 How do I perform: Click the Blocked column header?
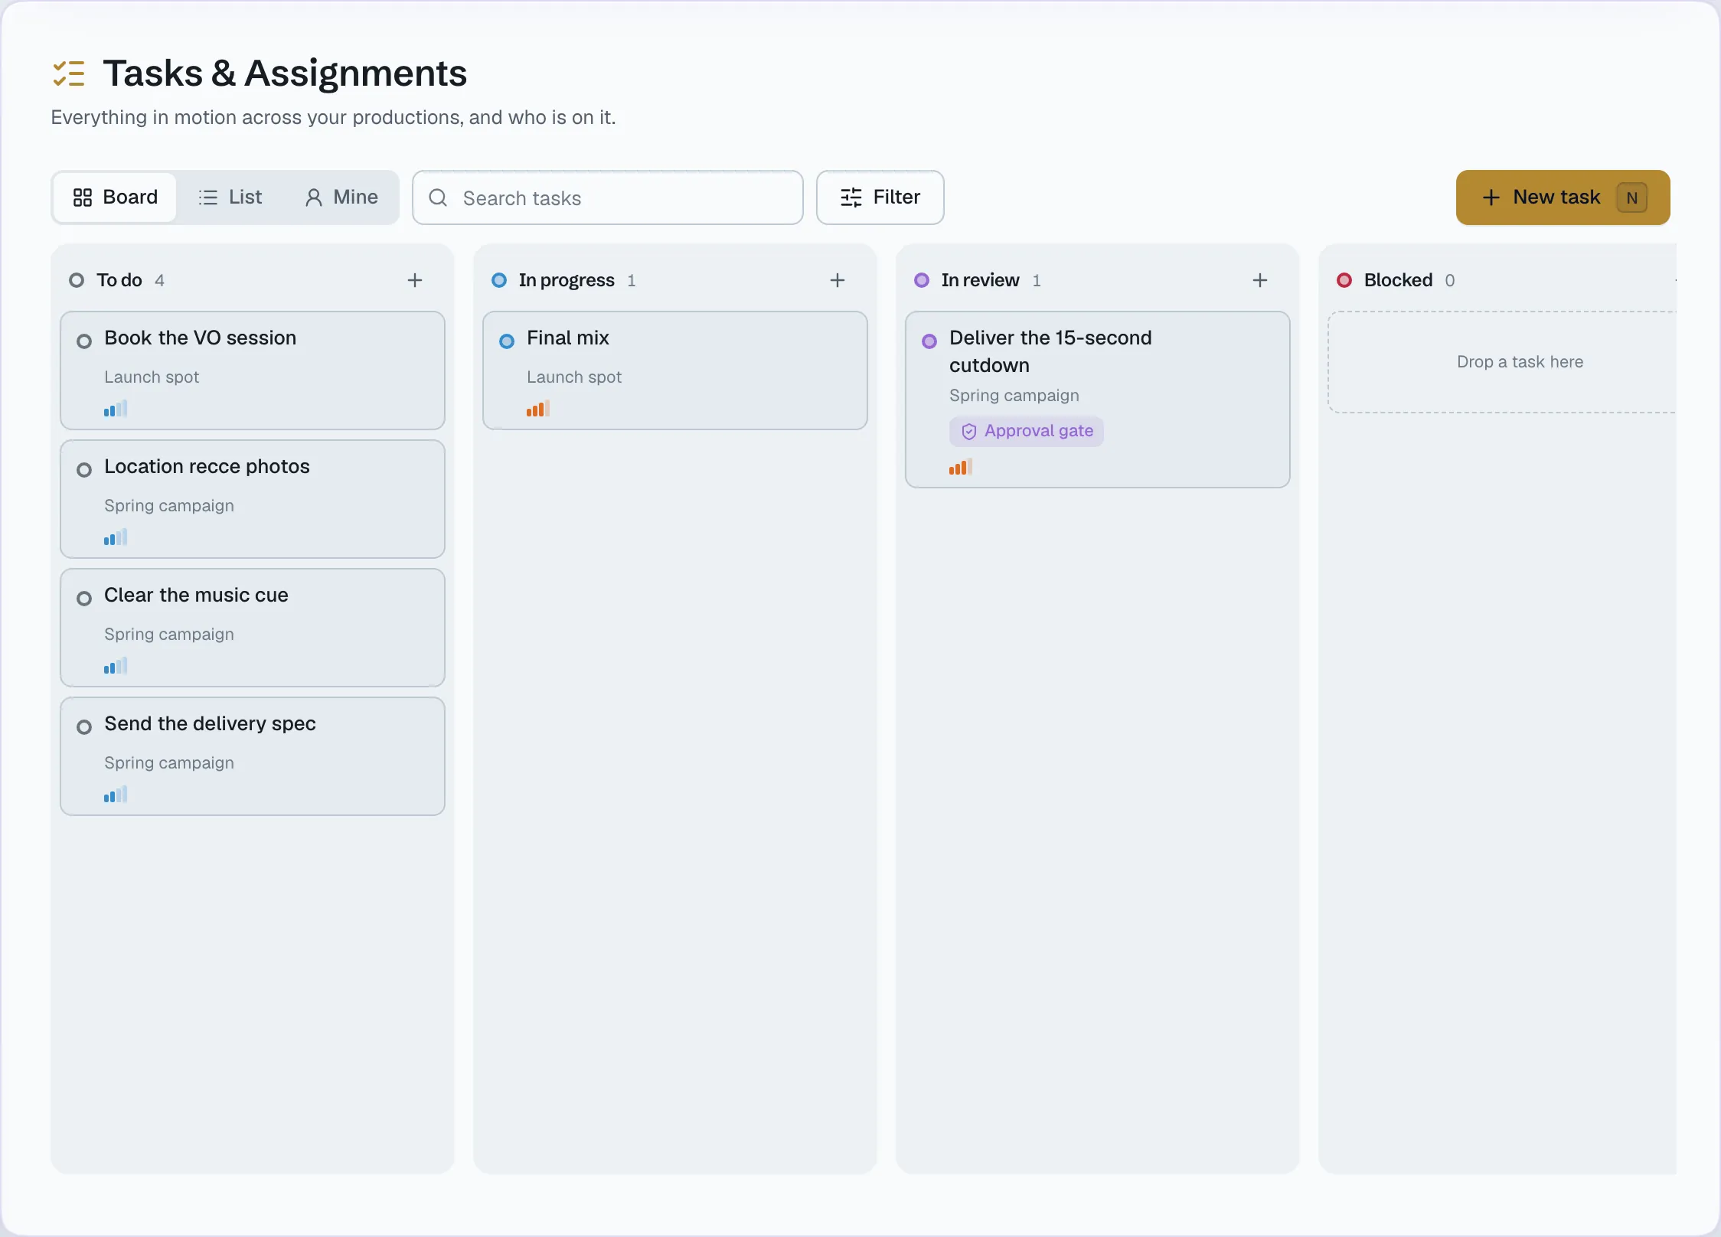click(x=1398, y=280)
